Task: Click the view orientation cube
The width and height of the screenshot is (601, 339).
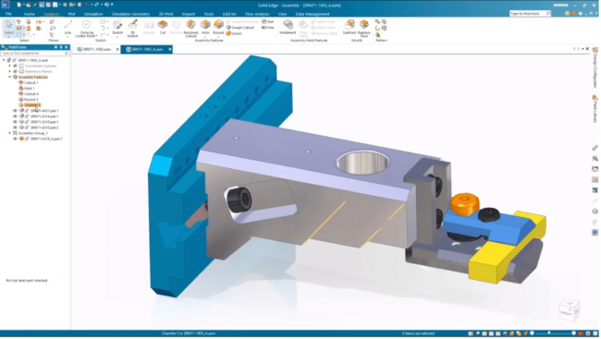Action: (x=569, y=309)
